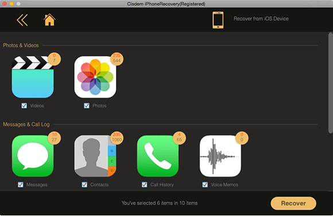
Task: Click the window title Cisdem iPhoneRecovery
Action: 166,4
